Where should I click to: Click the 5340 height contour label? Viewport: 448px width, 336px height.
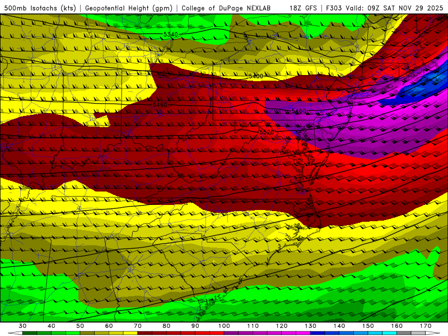coord(171,34)
